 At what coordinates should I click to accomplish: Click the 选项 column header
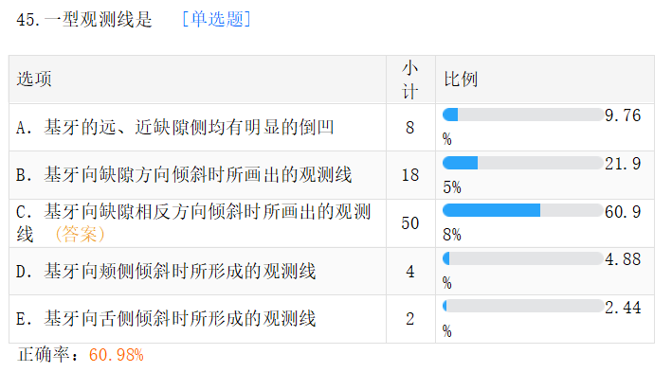click(34, 80)
